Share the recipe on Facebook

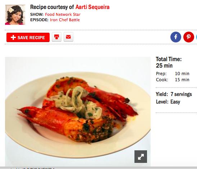click(176, 37)
